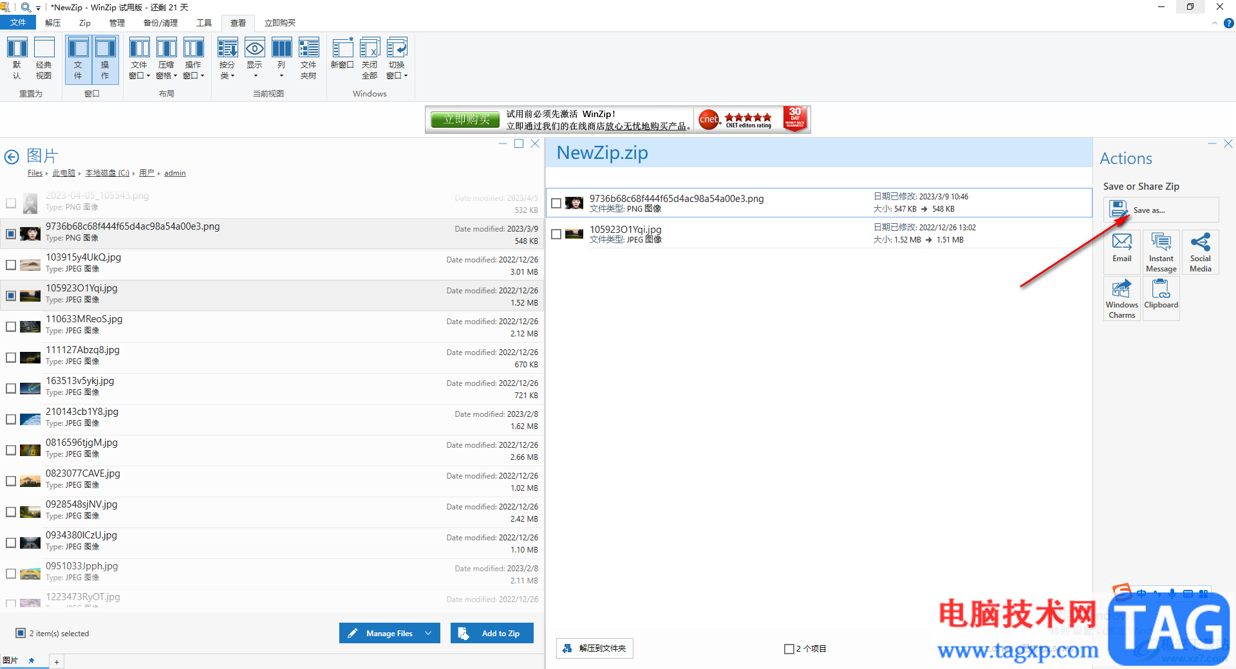
Task: Open thumbnail of 103915y4UkQ.jpg
Action: [30, 265]
